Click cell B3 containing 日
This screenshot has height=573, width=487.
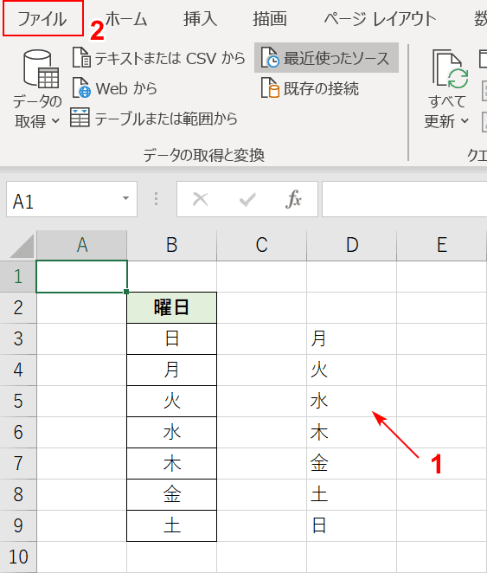coord(171,338)
